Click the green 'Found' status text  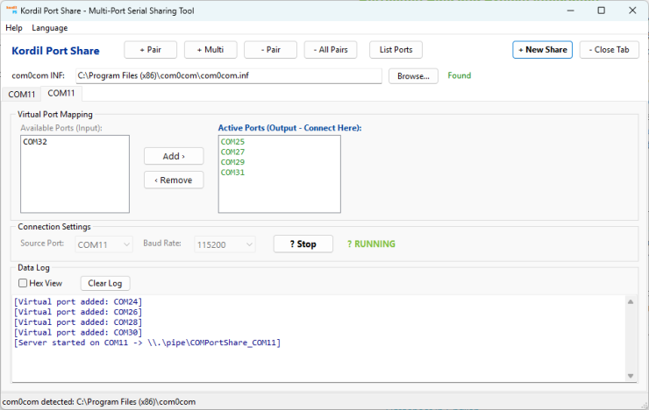460,75
